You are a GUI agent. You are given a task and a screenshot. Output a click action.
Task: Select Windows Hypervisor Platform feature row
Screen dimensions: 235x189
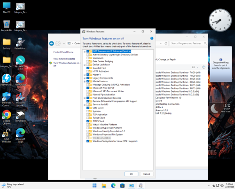[107, 128]
